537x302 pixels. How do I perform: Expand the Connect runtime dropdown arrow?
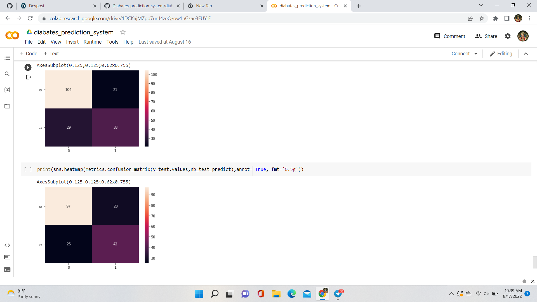(x=476, y=54)
